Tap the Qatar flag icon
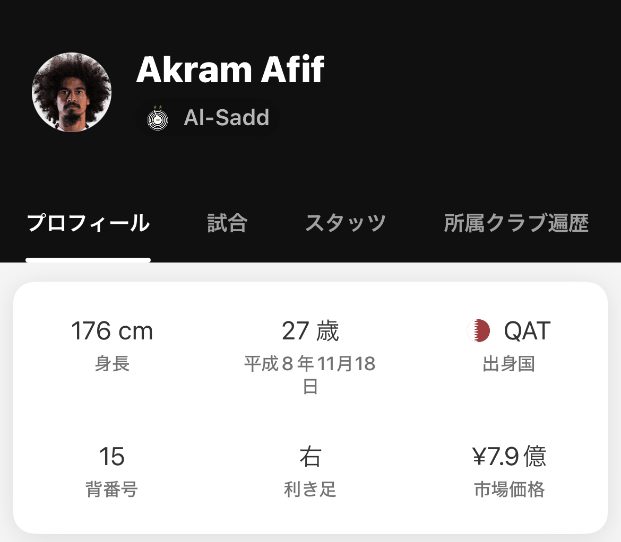 click(x=478, y=330)
